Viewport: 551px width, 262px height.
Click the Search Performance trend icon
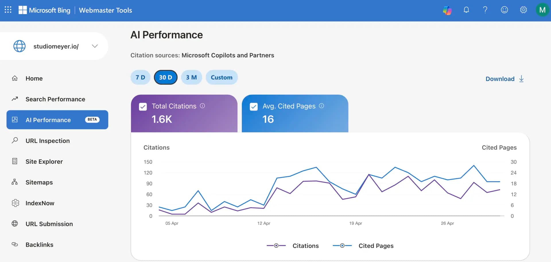point(15,99)
